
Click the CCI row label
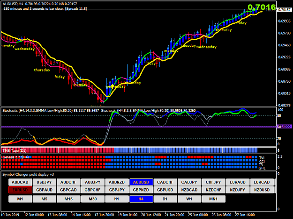tap(262, 161)
